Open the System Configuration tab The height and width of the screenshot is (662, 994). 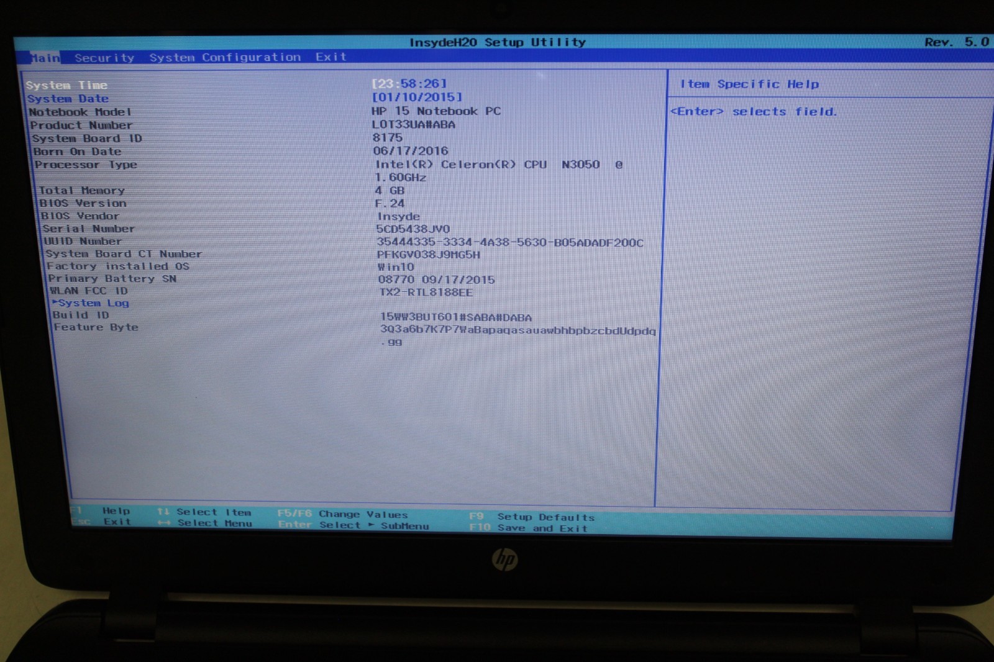pyautogui.click(x=225, y=57)
